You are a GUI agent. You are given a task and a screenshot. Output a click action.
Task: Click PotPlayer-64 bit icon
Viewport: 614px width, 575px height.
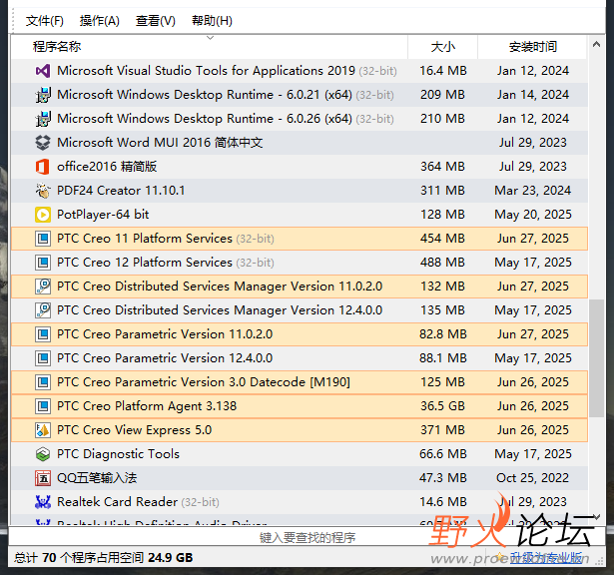(43, 215)
